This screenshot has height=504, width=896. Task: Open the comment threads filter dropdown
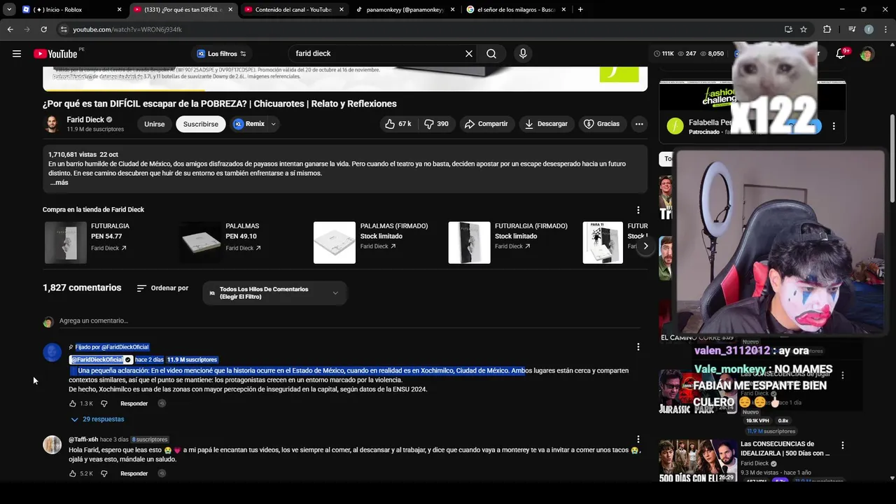[274, 293]
